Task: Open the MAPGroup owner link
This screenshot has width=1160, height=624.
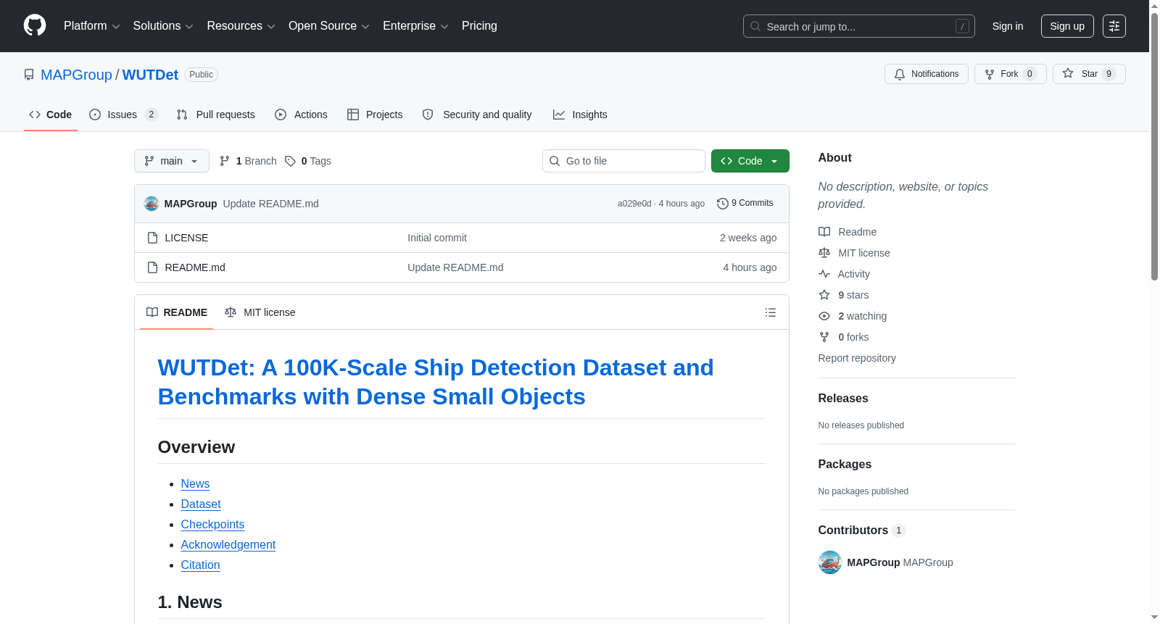Action: point(76,75)
